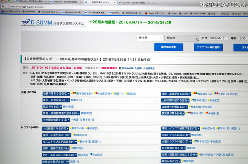The image size is (248, 164).
Task: Click the 時刻 time input field
Action: 242,39
